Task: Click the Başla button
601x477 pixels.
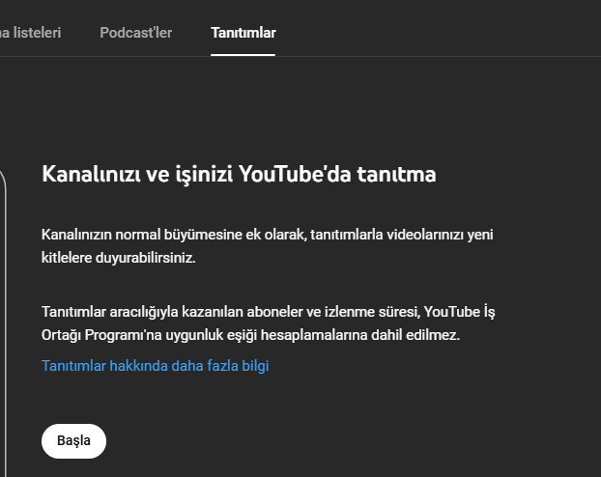Action: click(x=73, y=441)
